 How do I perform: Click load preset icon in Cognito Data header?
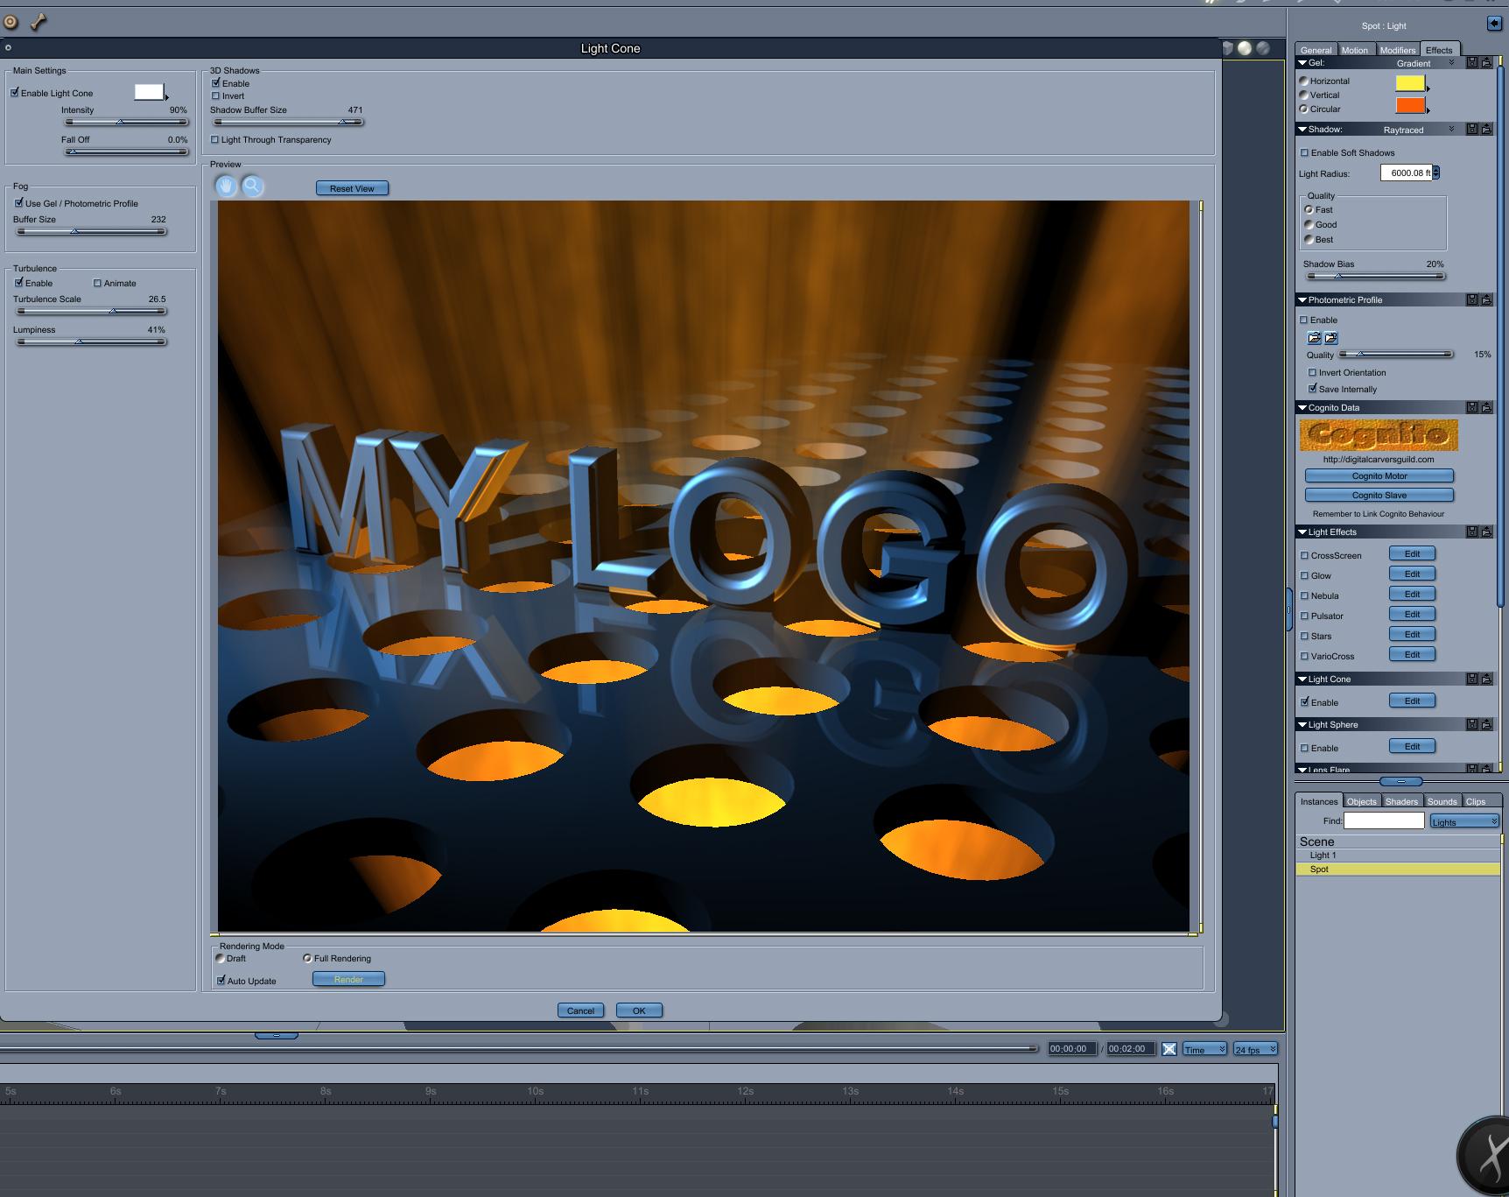pyautogui.click(x=1486, y=407)
